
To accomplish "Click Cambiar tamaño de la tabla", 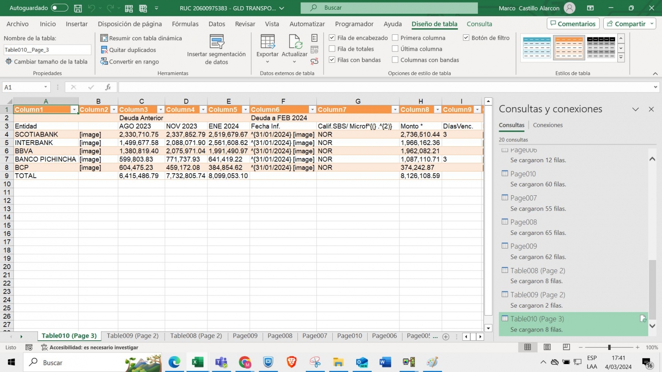I will (46, 62).
